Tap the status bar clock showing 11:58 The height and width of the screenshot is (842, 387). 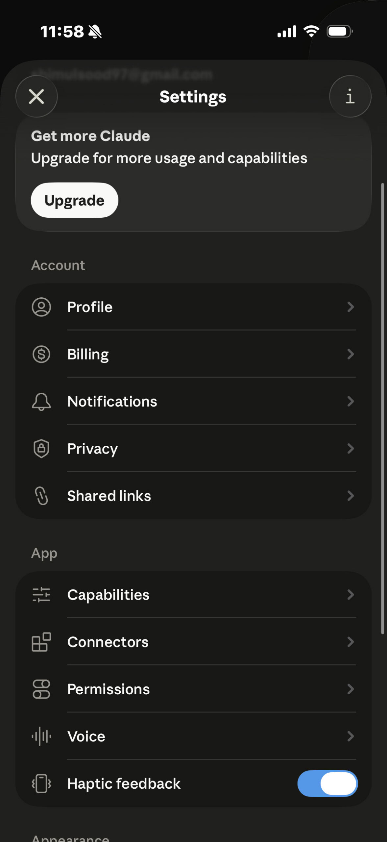pyautogui.click(x=62, y=32)
